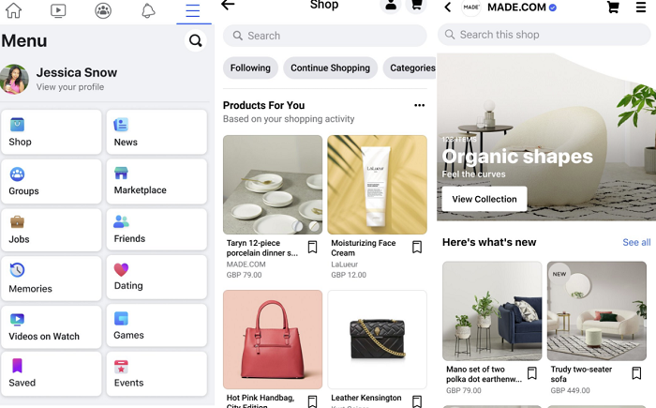Open the Products For You more options

pyautogui.click(x=419, y=105)
